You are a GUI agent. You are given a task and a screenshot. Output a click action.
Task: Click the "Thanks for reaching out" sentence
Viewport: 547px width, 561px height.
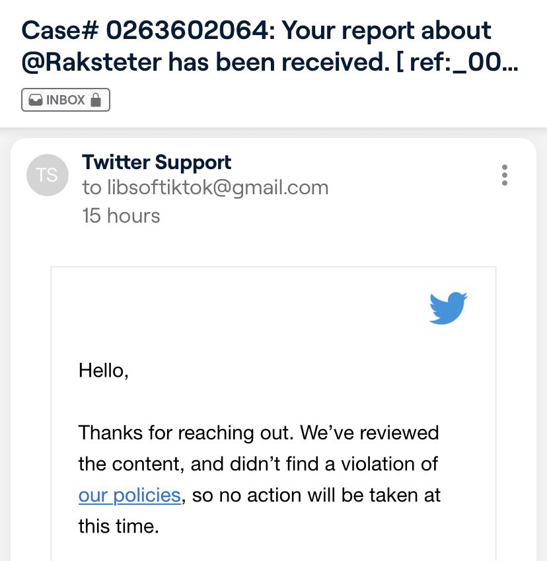186,433
